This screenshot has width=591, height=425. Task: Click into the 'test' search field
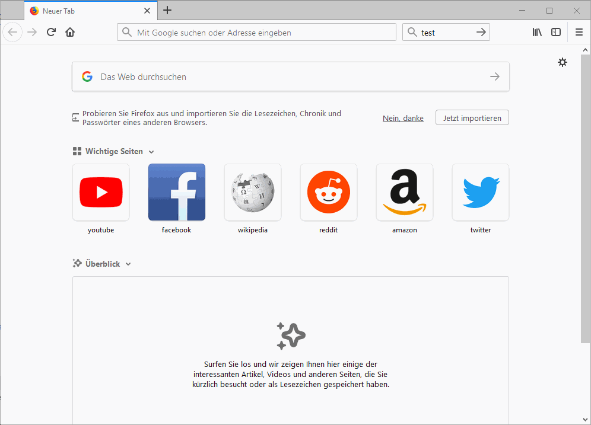446,33
